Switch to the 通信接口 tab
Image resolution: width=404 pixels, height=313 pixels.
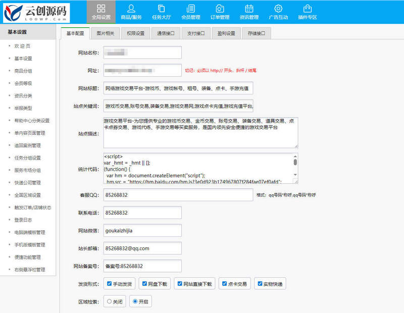pos(166,33)
